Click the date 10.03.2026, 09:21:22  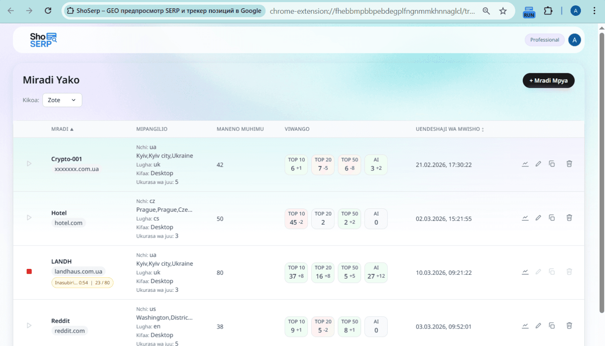(x=444, y=273)
